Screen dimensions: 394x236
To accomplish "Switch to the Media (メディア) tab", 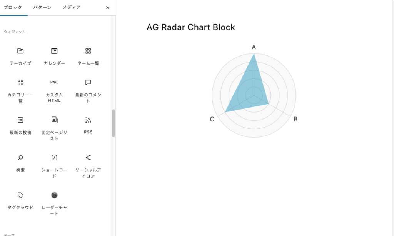I will pyautogui.click(x=72, y=8).
